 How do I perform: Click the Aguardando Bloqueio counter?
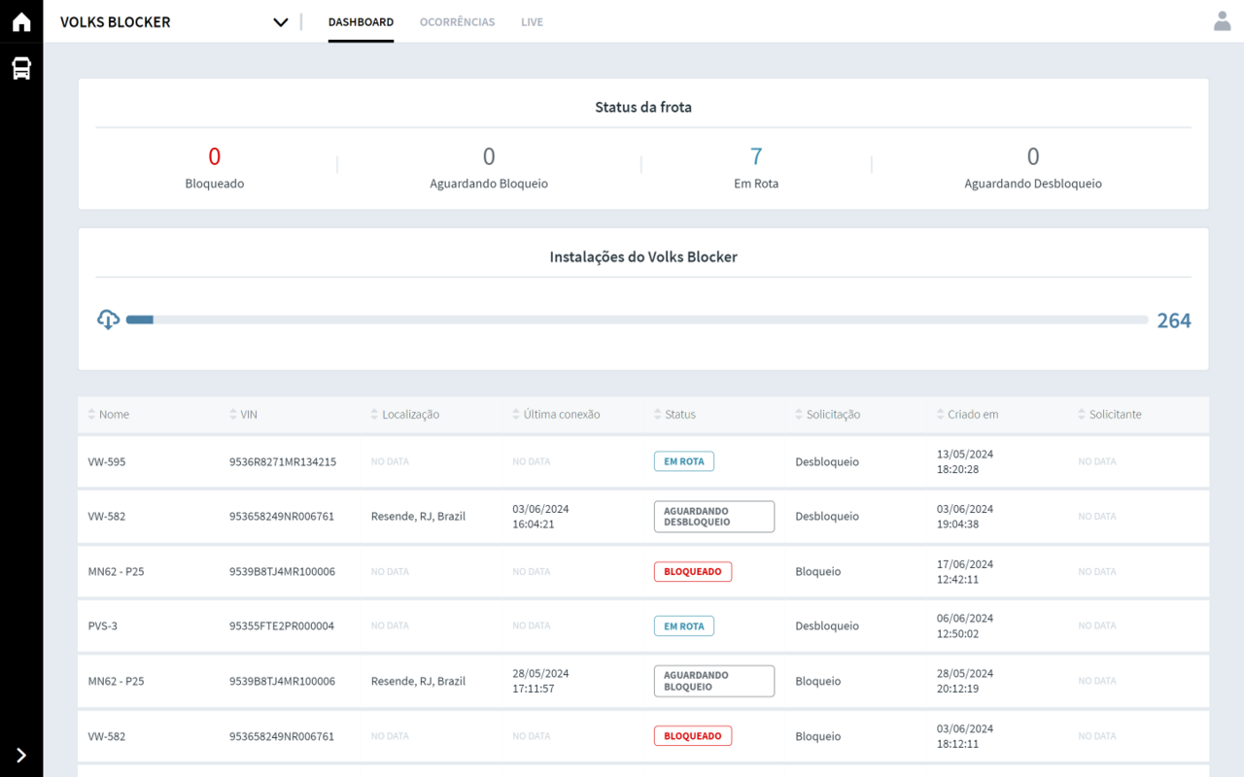coord(489,167)
